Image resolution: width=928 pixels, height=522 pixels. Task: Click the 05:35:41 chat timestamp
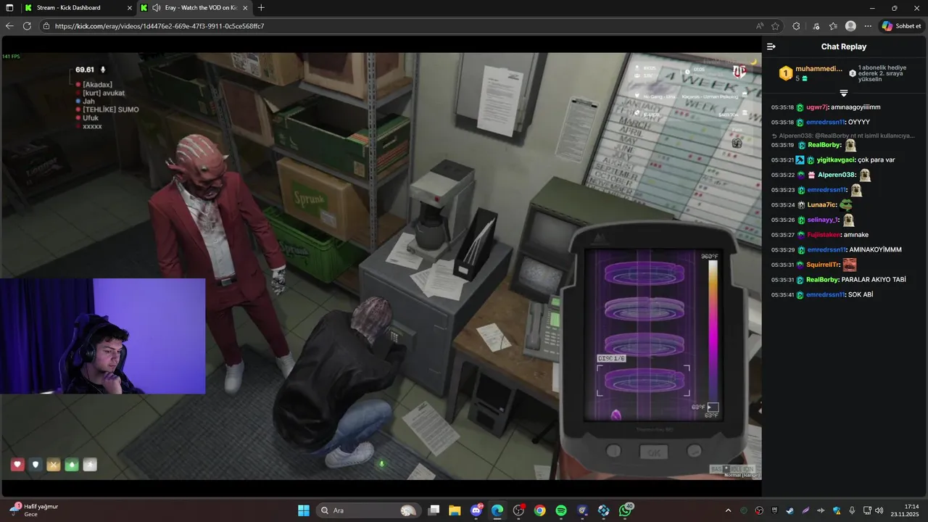[x=782, y=295]
